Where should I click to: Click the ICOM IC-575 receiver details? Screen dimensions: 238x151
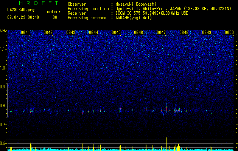tap(152, 13)
